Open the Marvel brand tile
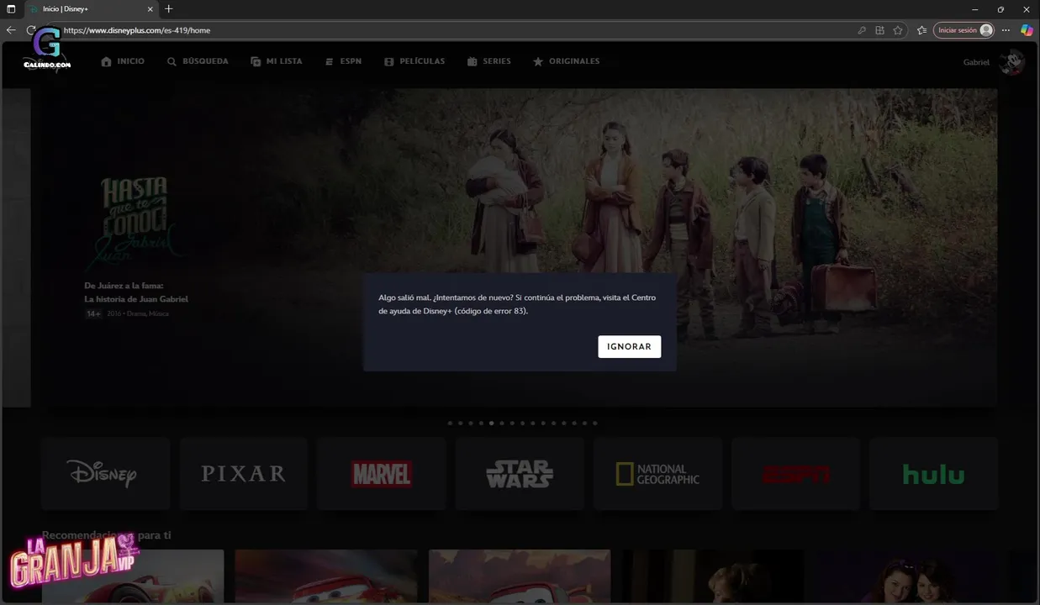The image size is (1040, 605). [x=382, y=473]
